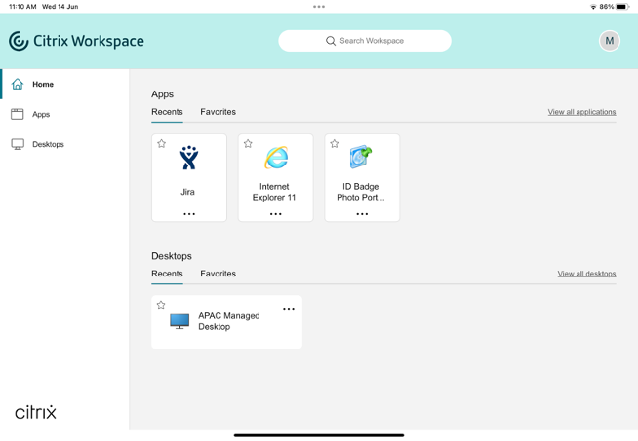This screenshot has width=638, height=441.
Task: Check the battery indicator in status bar
Action: 622,7
